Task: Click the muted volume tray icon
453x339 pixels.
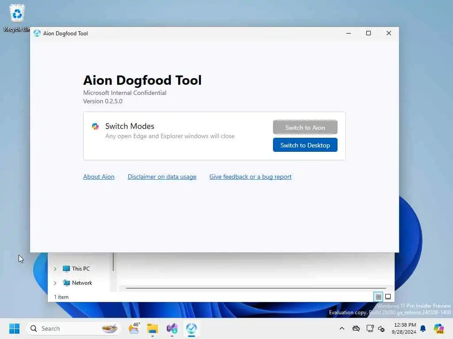Action: [x=381, y=328]
